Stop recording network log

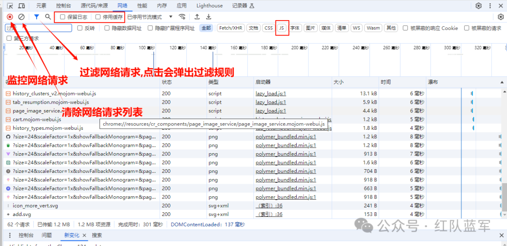point(10,17)
